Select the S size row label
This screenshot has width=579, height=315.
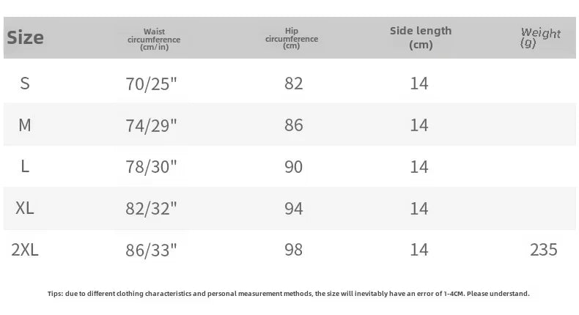25,84
